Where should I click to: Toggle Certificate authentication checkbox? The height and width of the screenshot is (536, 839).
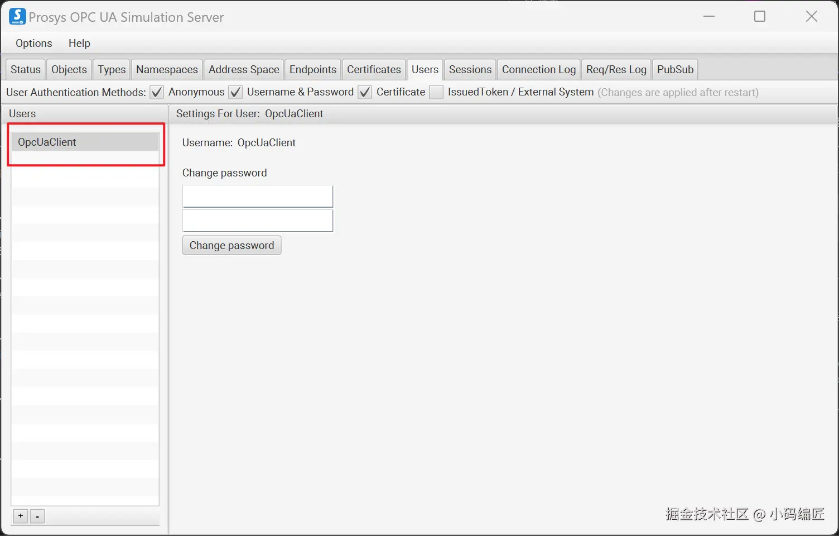(365, 92)
